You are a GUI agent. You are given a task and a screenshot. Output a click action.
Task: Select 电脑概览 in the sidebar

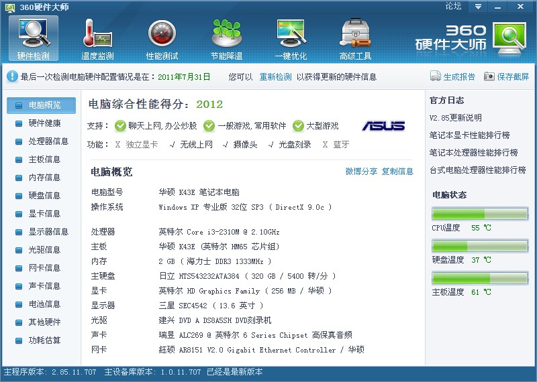pyautogui.click(x=42, y=105)
